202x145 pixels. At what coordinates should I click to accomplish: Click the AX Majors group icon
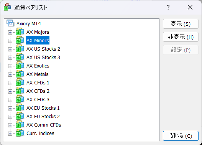coord(20,32)
